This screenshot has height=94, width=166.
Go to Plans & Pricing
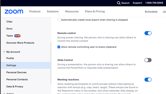(x=95, y=11)
